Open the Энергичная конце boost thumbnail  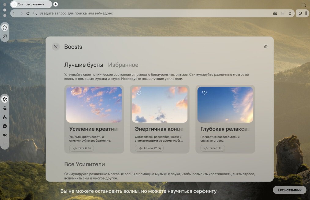[160, 105]
